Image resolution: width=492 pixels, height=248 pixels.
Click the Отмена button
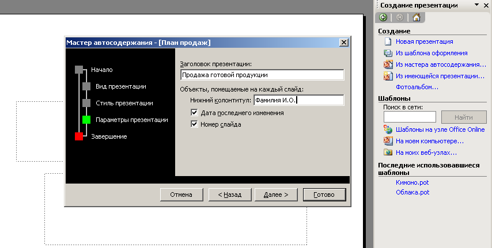(x=181, y=194)
